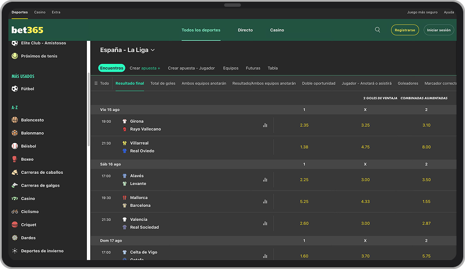Select Celta de Vigo win odds 1.60

304,256
